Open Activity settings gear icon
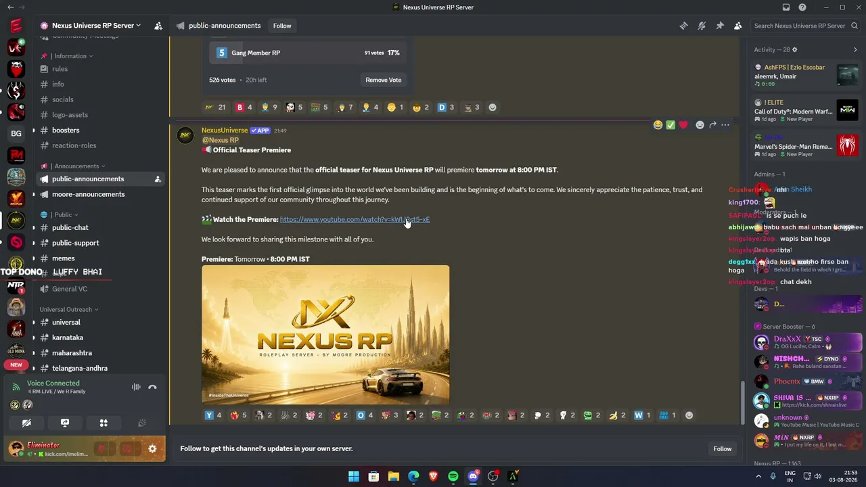 coord(794,49)
